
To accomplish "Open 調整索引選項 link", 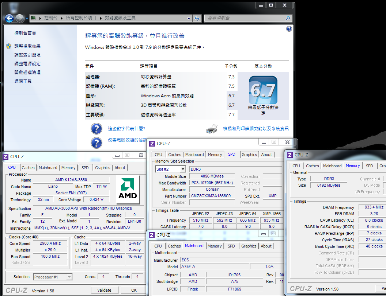I will click(x=27, y=55).
